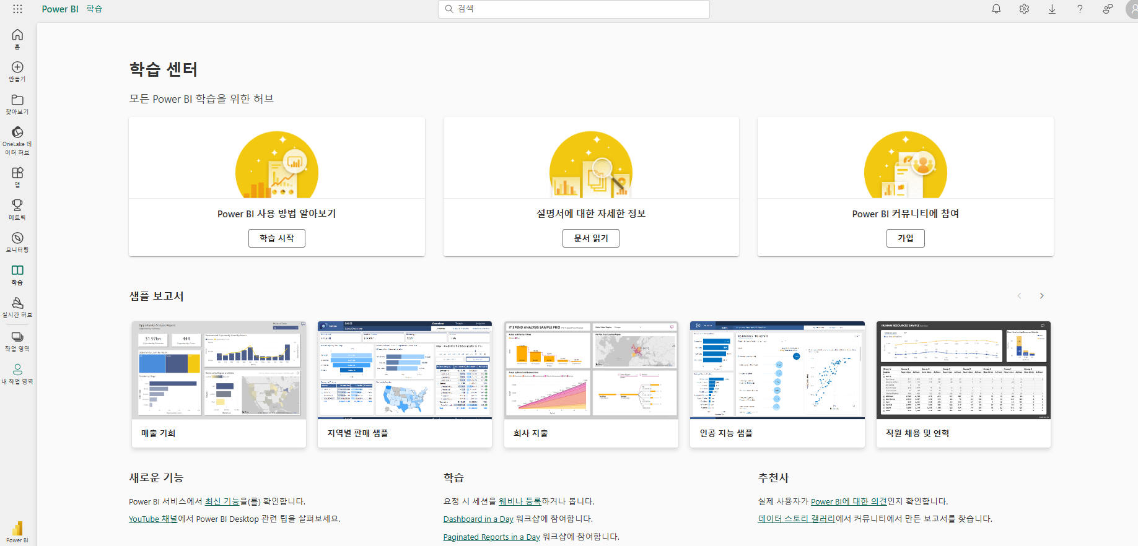Screen dimensions: 1138x546
Task: Click the Power BI 커뮤니티에 참여 card image
Action: click(906, 164)
